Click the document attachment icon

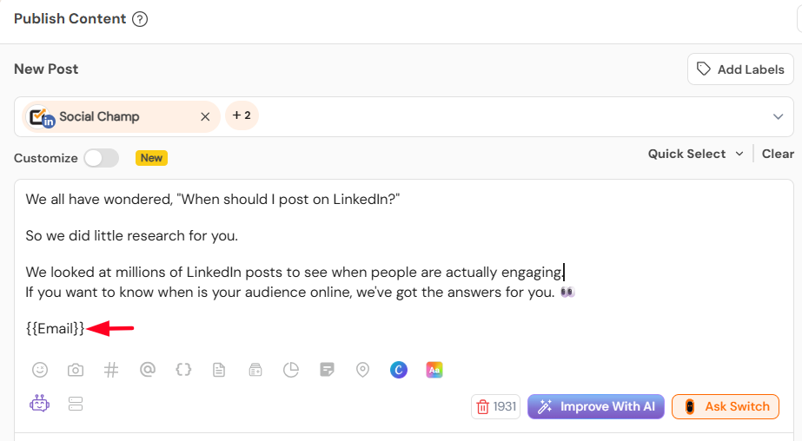[x=219, y=370]
